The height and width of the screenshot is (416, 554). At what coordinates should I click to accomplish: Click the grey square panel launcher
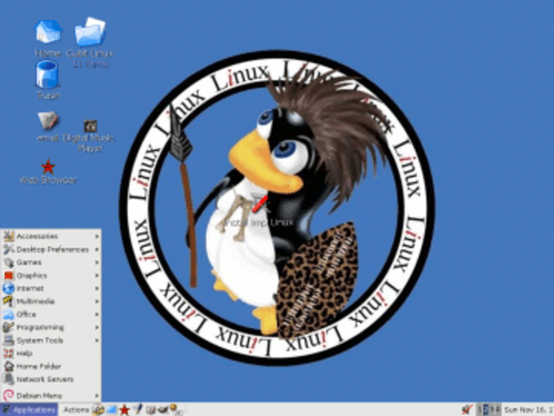click(151, 410)
